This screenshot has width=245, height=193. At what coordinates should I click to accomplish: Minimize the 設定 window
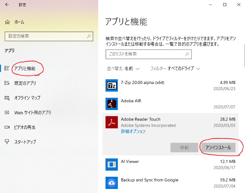(x=211, y=5)
